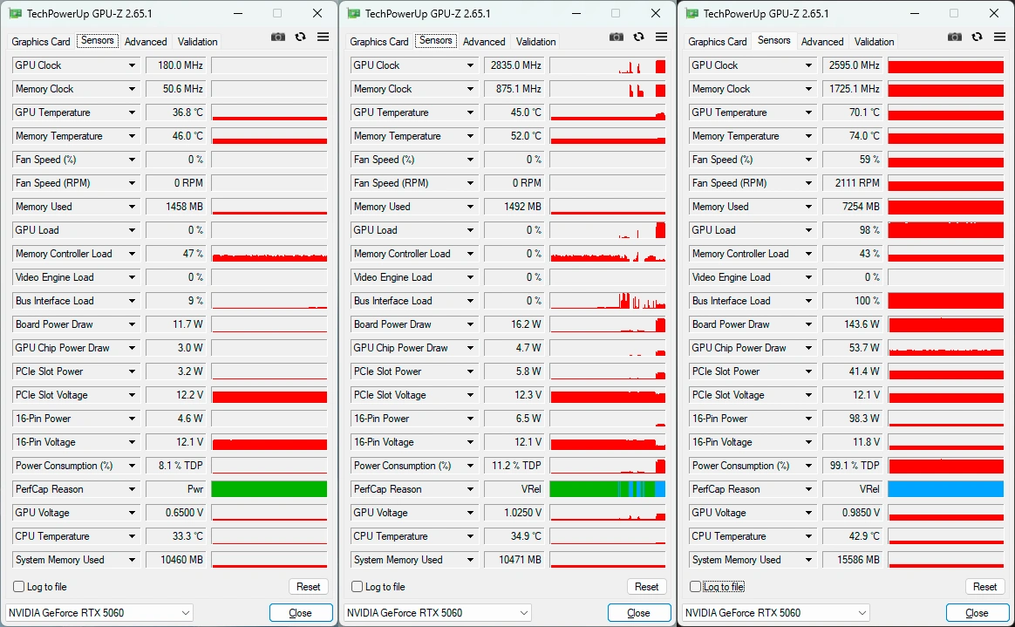Click the refresh icon in the right GPU-Z window
The image size is (1015, 627).
978,37
